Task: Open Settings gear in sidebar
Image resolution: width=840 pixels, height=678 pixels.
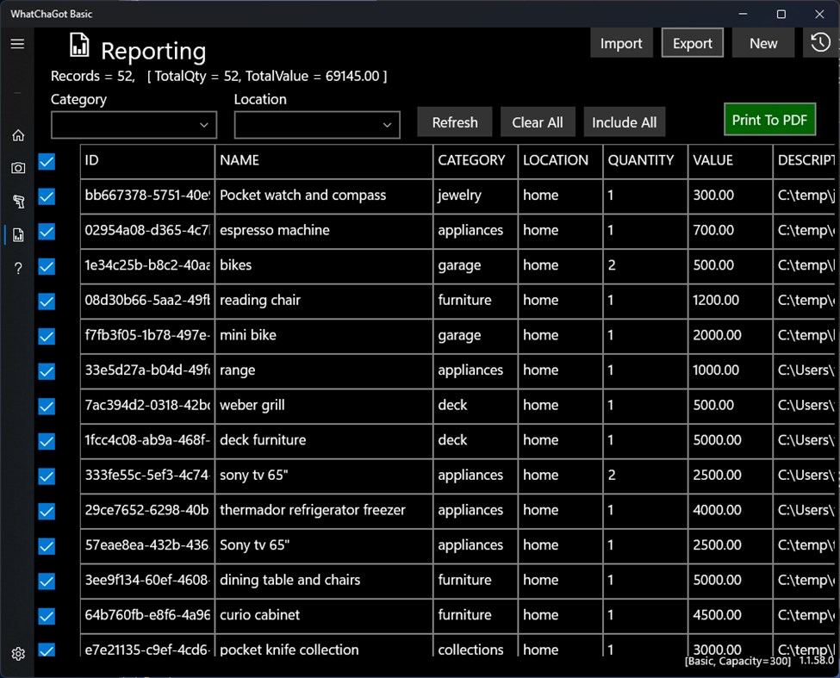Action: [x=17, y=654]
